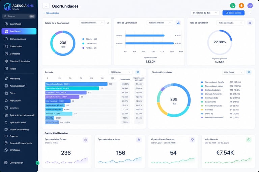Click the Editar tablero button

(233, 13)
